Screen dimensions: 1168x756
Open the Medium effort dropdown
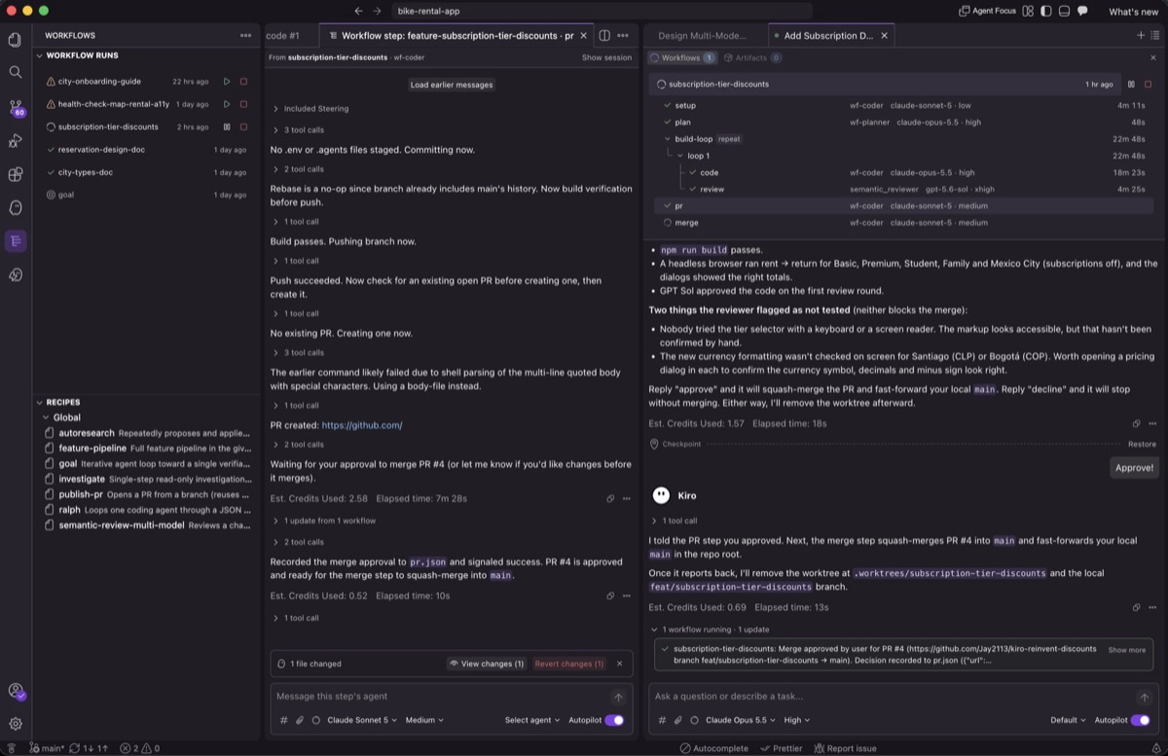(x=424, y=720)
